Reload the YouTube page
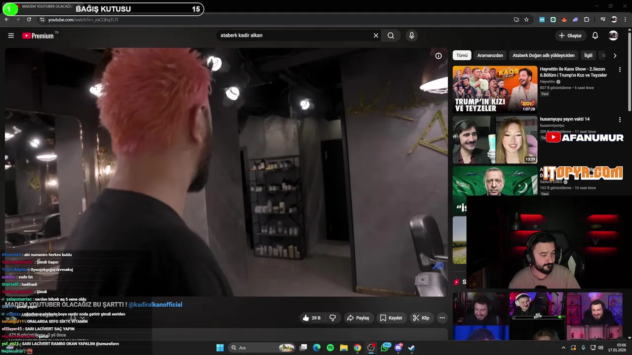 [29, 20]
